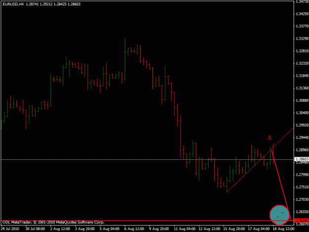Click the 29 Jul 2010 date label

(10, 229)
